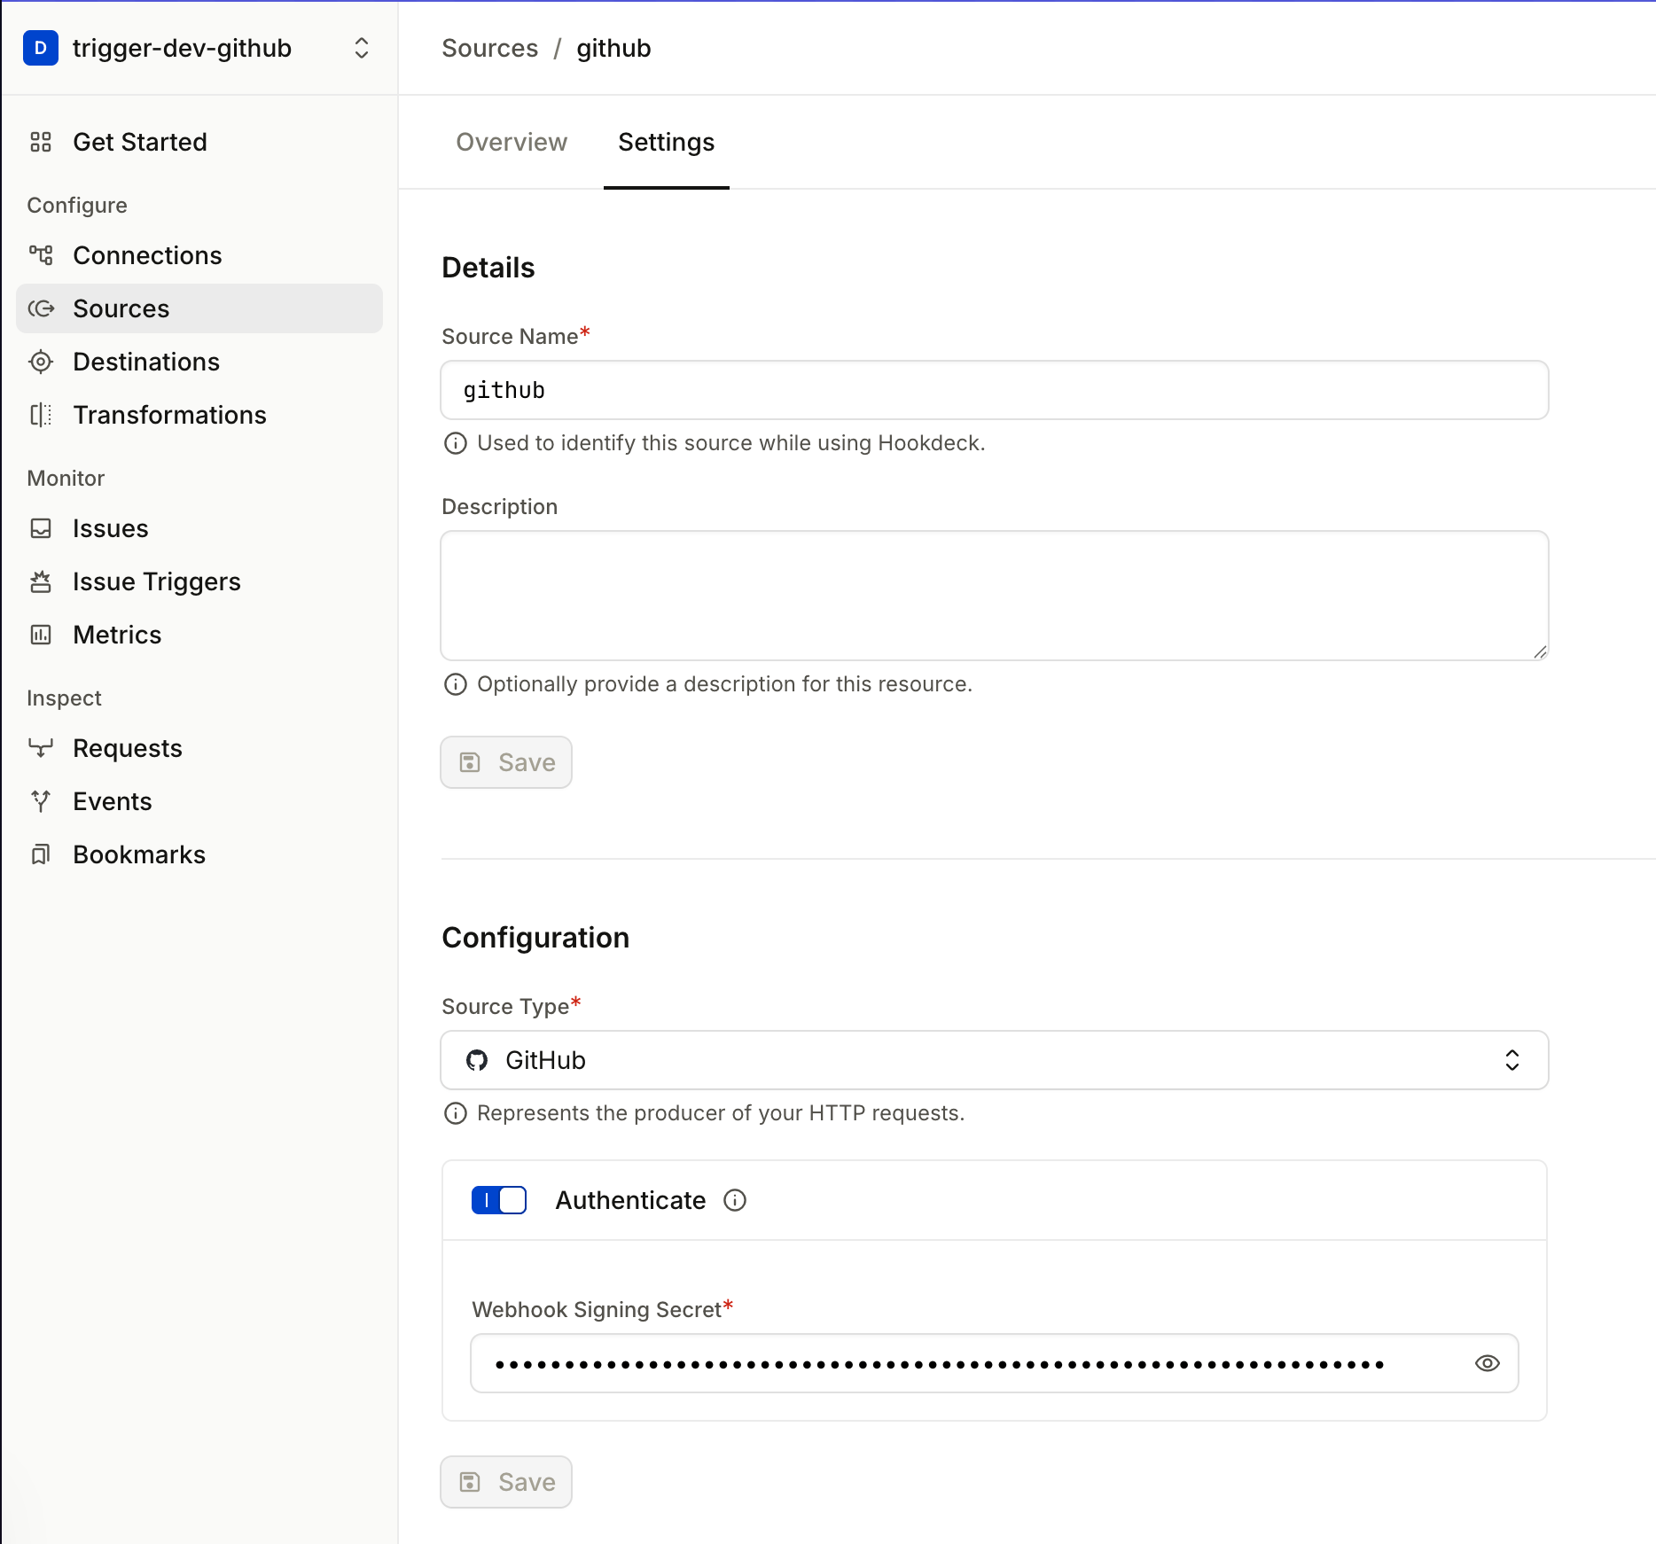
Task: Open the Issues inbox icon
Action: coord(41,528)
